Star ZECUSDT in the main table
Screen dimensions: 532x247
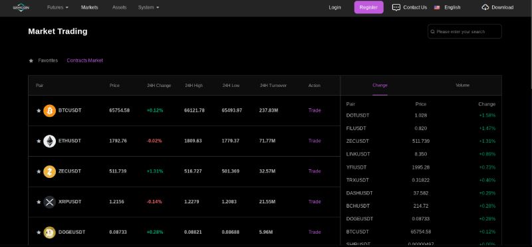[x=39, y=171]
